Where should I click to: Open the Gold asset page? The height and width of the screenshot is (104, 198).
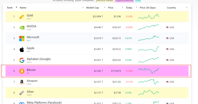(30, 15)
